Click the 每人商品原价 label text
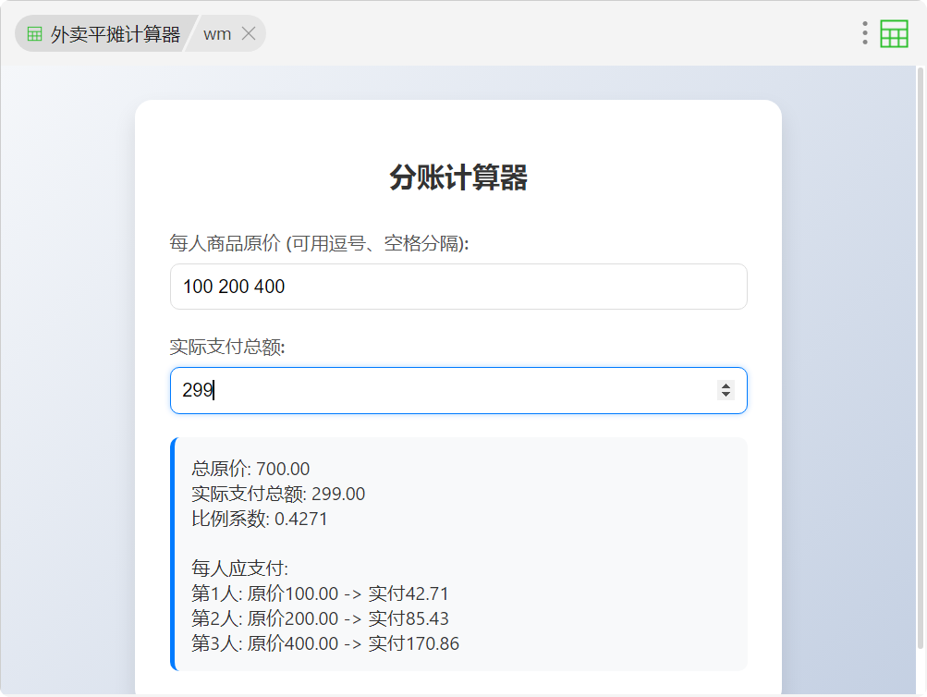This screenshot has width=927, height=697. click(x=319, y=243)
